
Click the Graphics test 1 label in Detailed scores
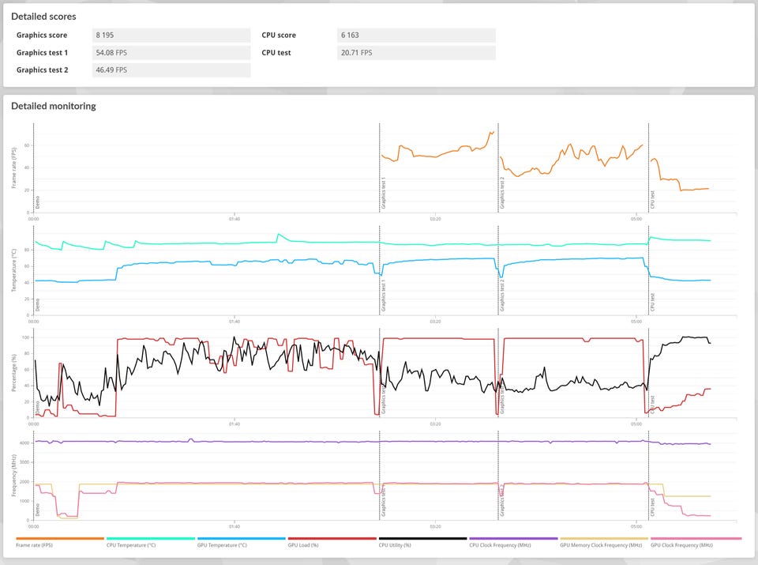(x=42, y=53)
